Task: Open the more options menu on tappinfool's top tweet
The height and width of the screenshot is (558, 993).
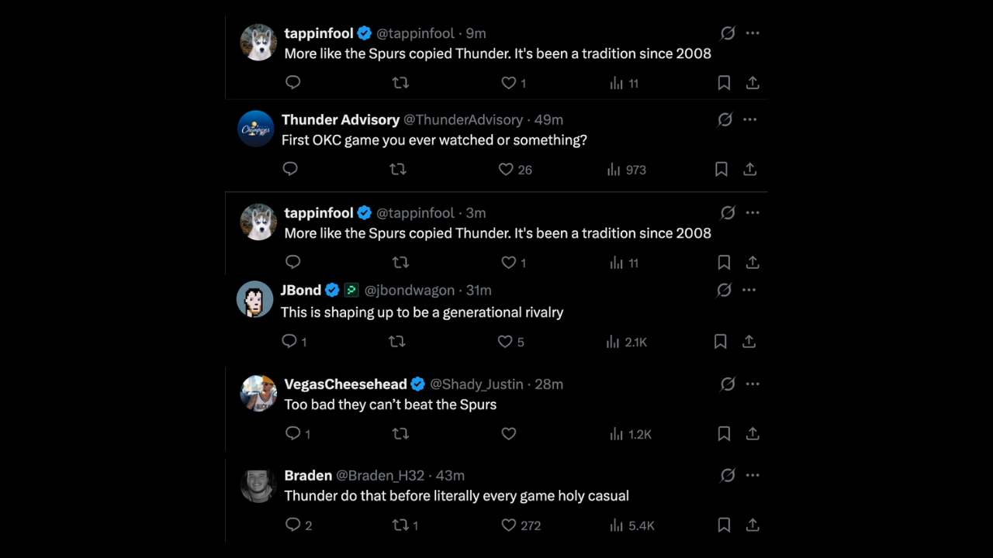Action: click(x=752, y=33)
